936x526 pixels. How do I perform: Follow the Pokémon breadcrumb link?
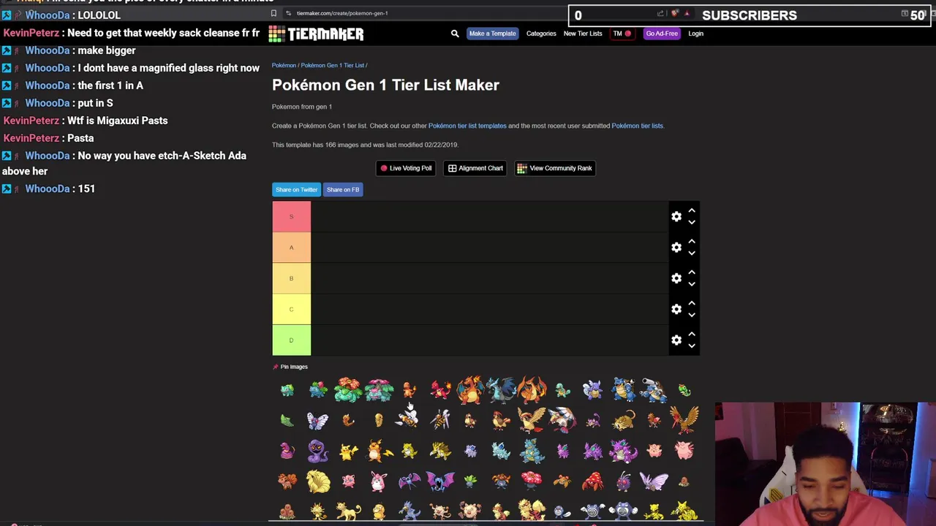[284, 65]
